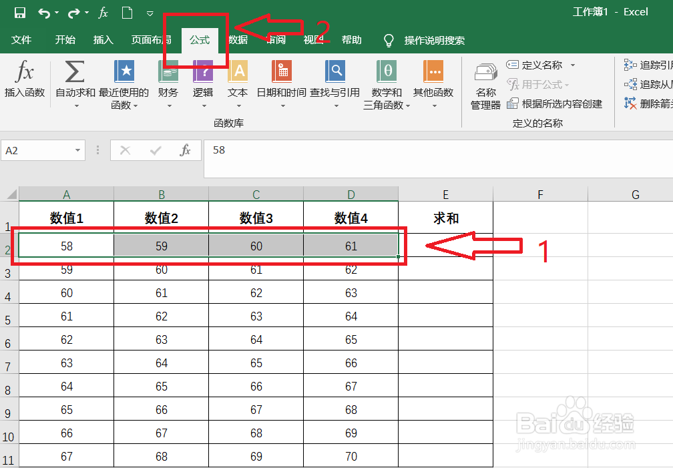Open the 文件 menu
Screen dimensions: 673x468
coord(21,40)
